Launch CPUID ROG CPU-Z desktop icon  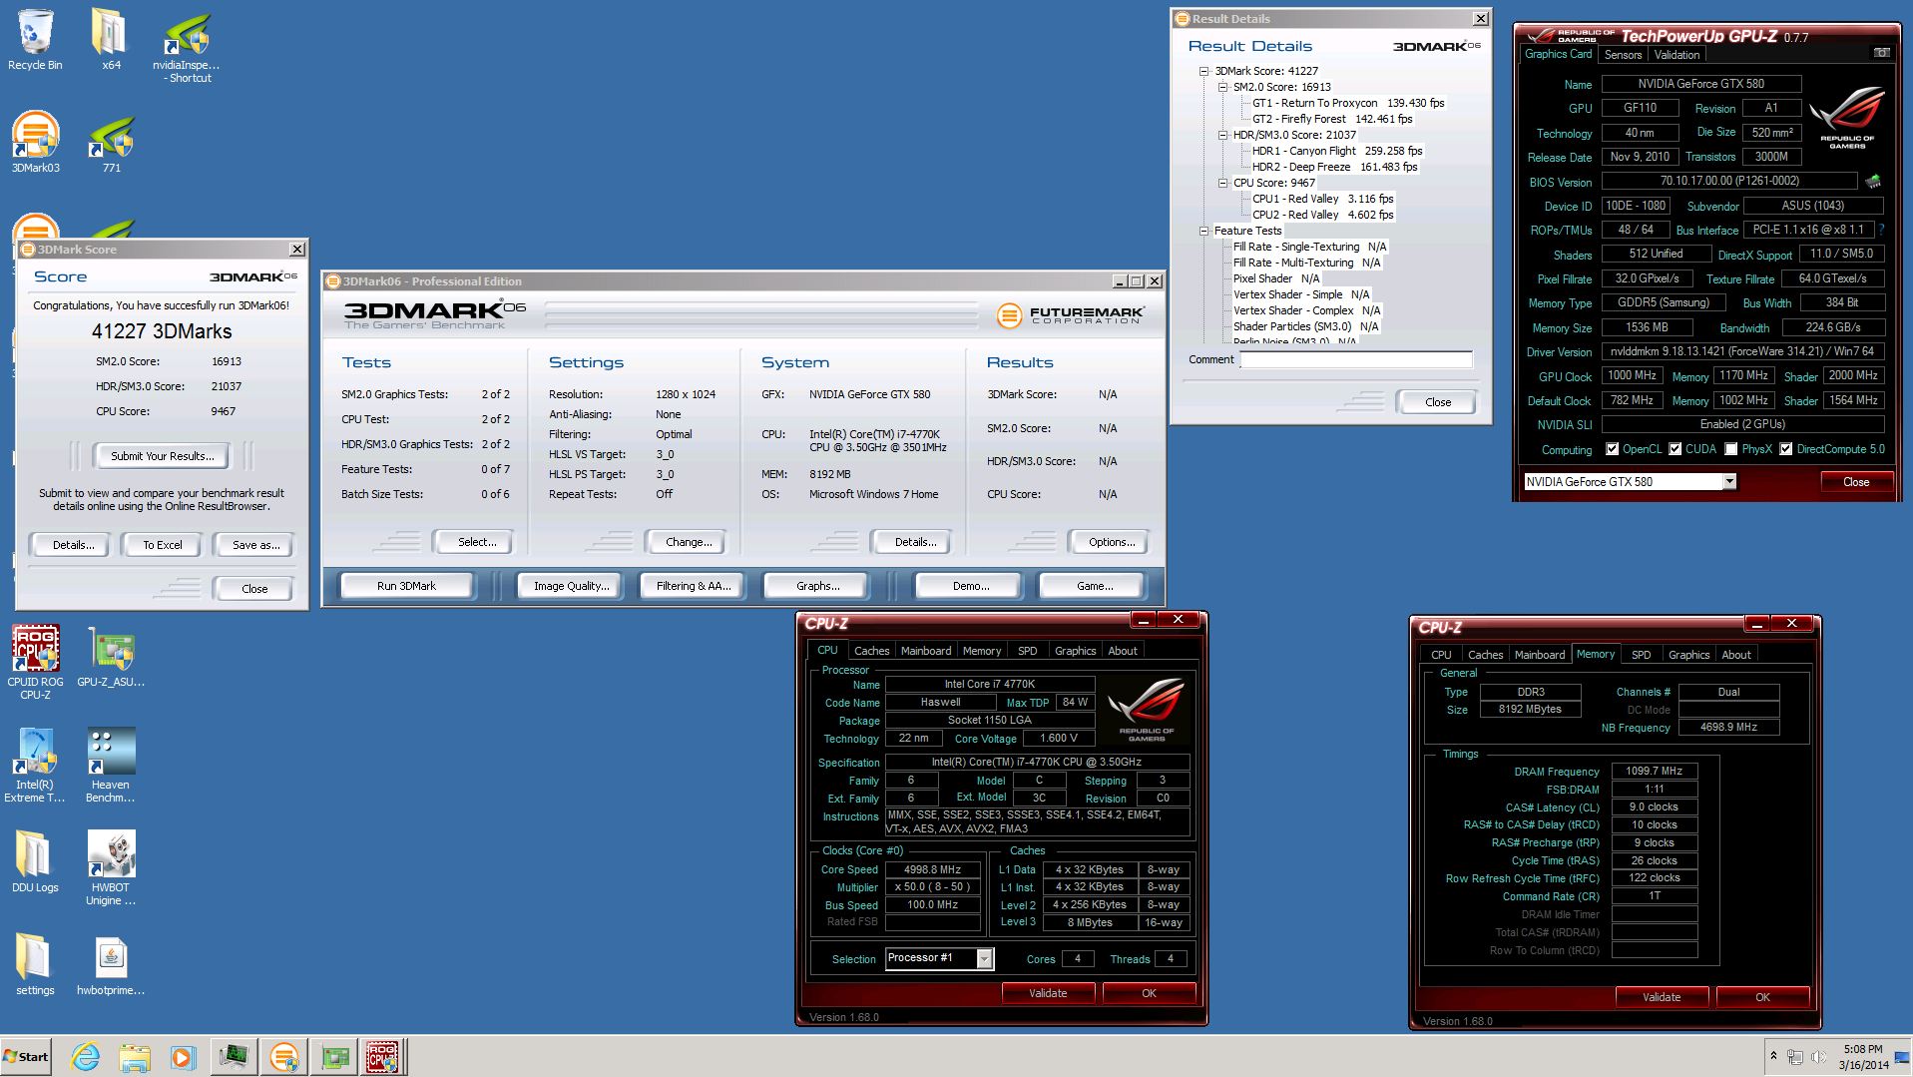(x=35, y=662)
